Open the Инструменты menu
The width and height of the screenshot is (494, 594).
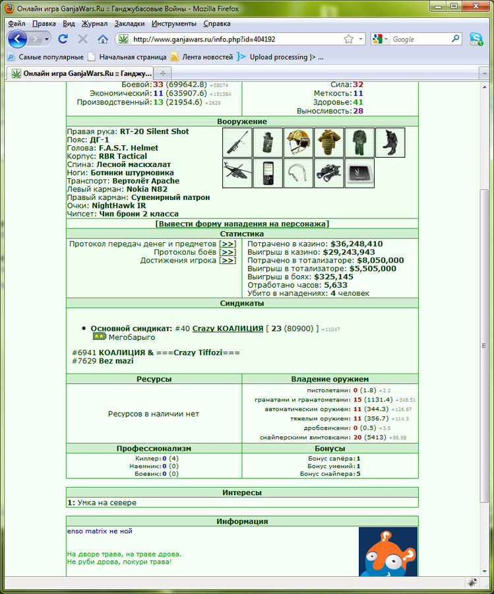173,24
